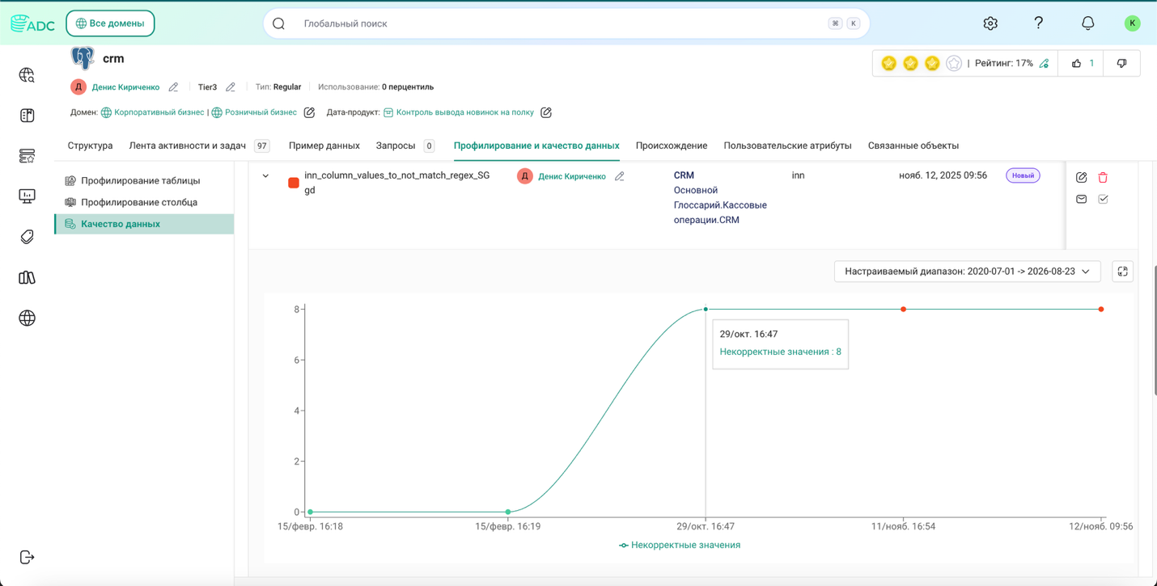Select Профилирование и качество данных tab
Viewport: 1157px width, 586px height.
point(536,145)
